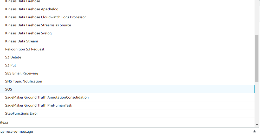Click the sqs-receive-message selection field
The image size is (260, 135).
tap(129, 131)
